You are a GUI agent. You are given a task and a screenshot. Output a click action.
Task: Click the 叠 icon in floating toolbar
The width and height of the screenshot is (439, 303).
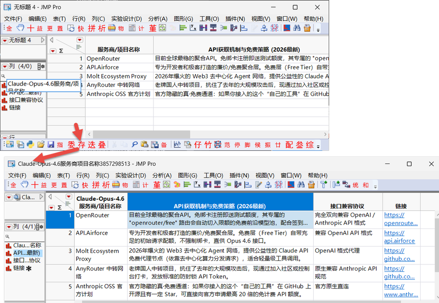pos(102,145)
